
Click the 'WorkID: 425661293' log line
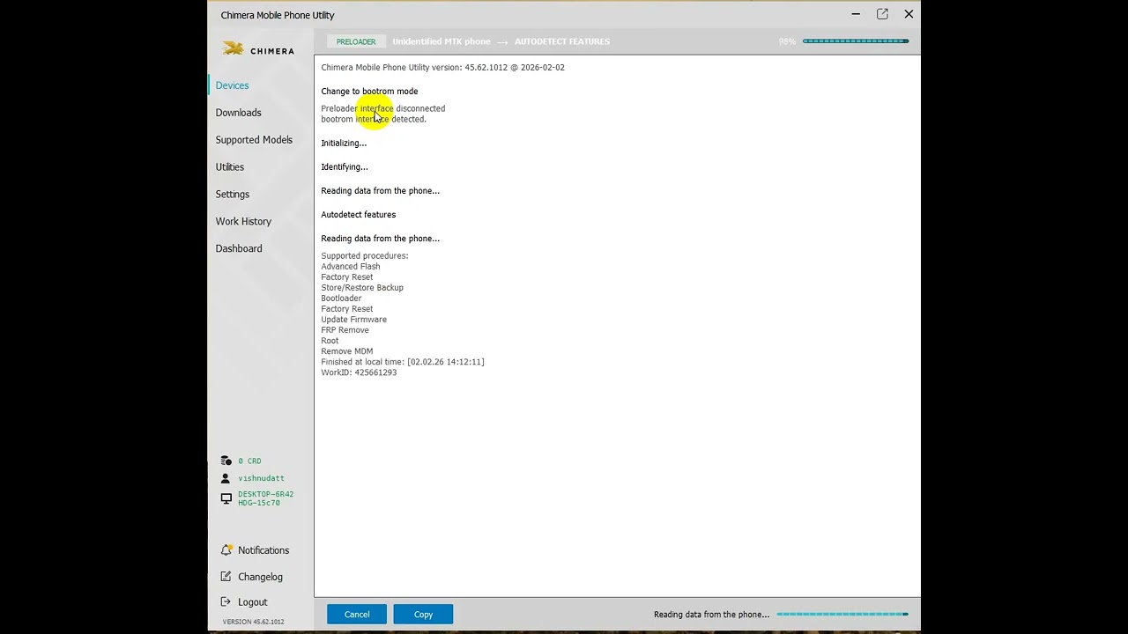click(359, 372)
